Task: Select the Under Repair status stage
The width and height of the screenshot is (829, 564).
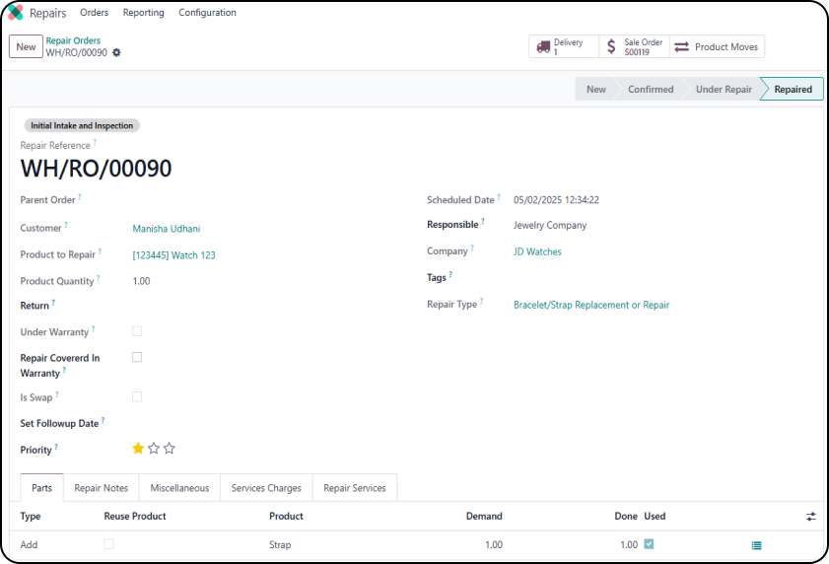Action: [x=724, y=90]
